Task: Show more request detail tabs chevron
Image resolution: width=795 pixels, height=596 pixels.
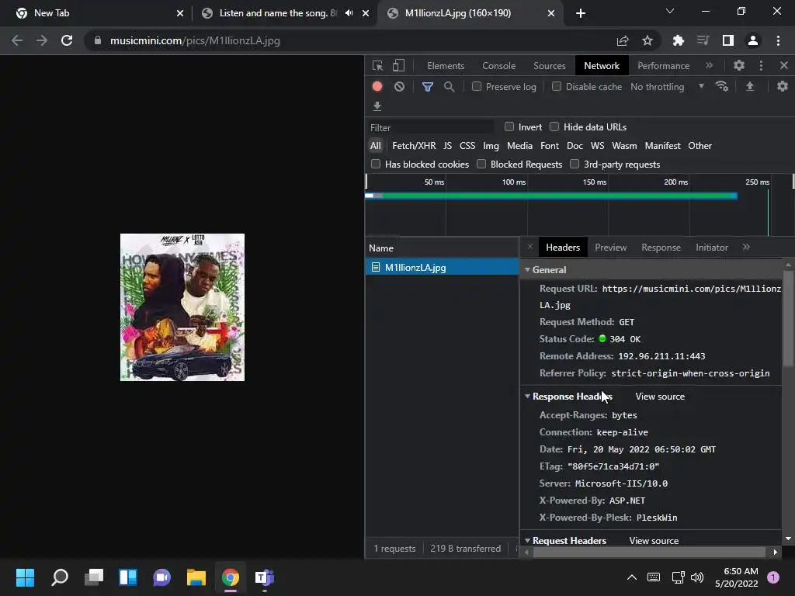Action: [x=746, y=247]
